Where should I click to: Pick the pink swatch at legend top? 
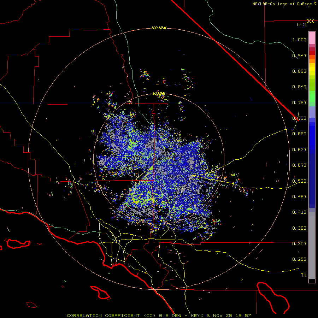(x=312, y=37)
